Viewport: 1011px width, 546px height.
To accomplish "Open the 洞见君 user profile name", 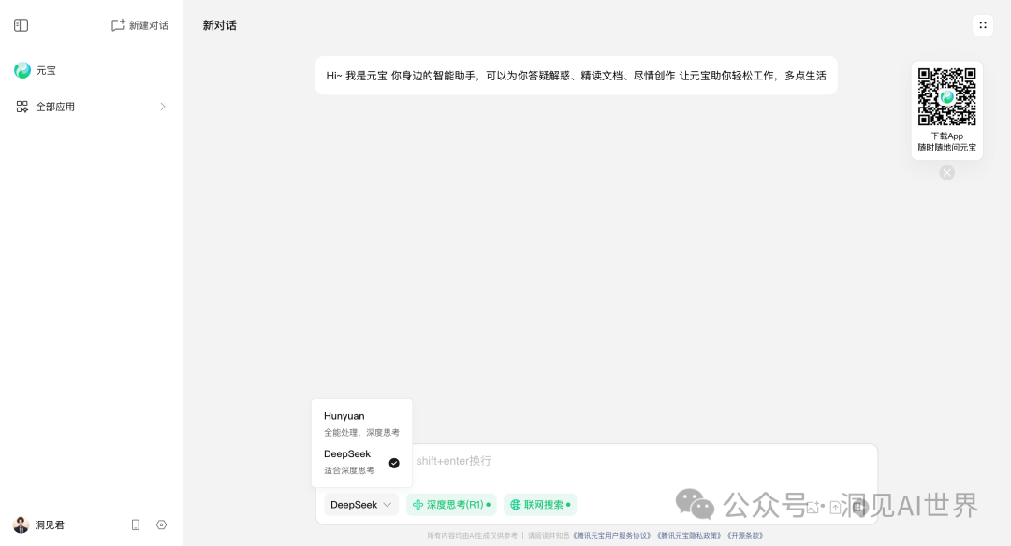I will 50,524.
